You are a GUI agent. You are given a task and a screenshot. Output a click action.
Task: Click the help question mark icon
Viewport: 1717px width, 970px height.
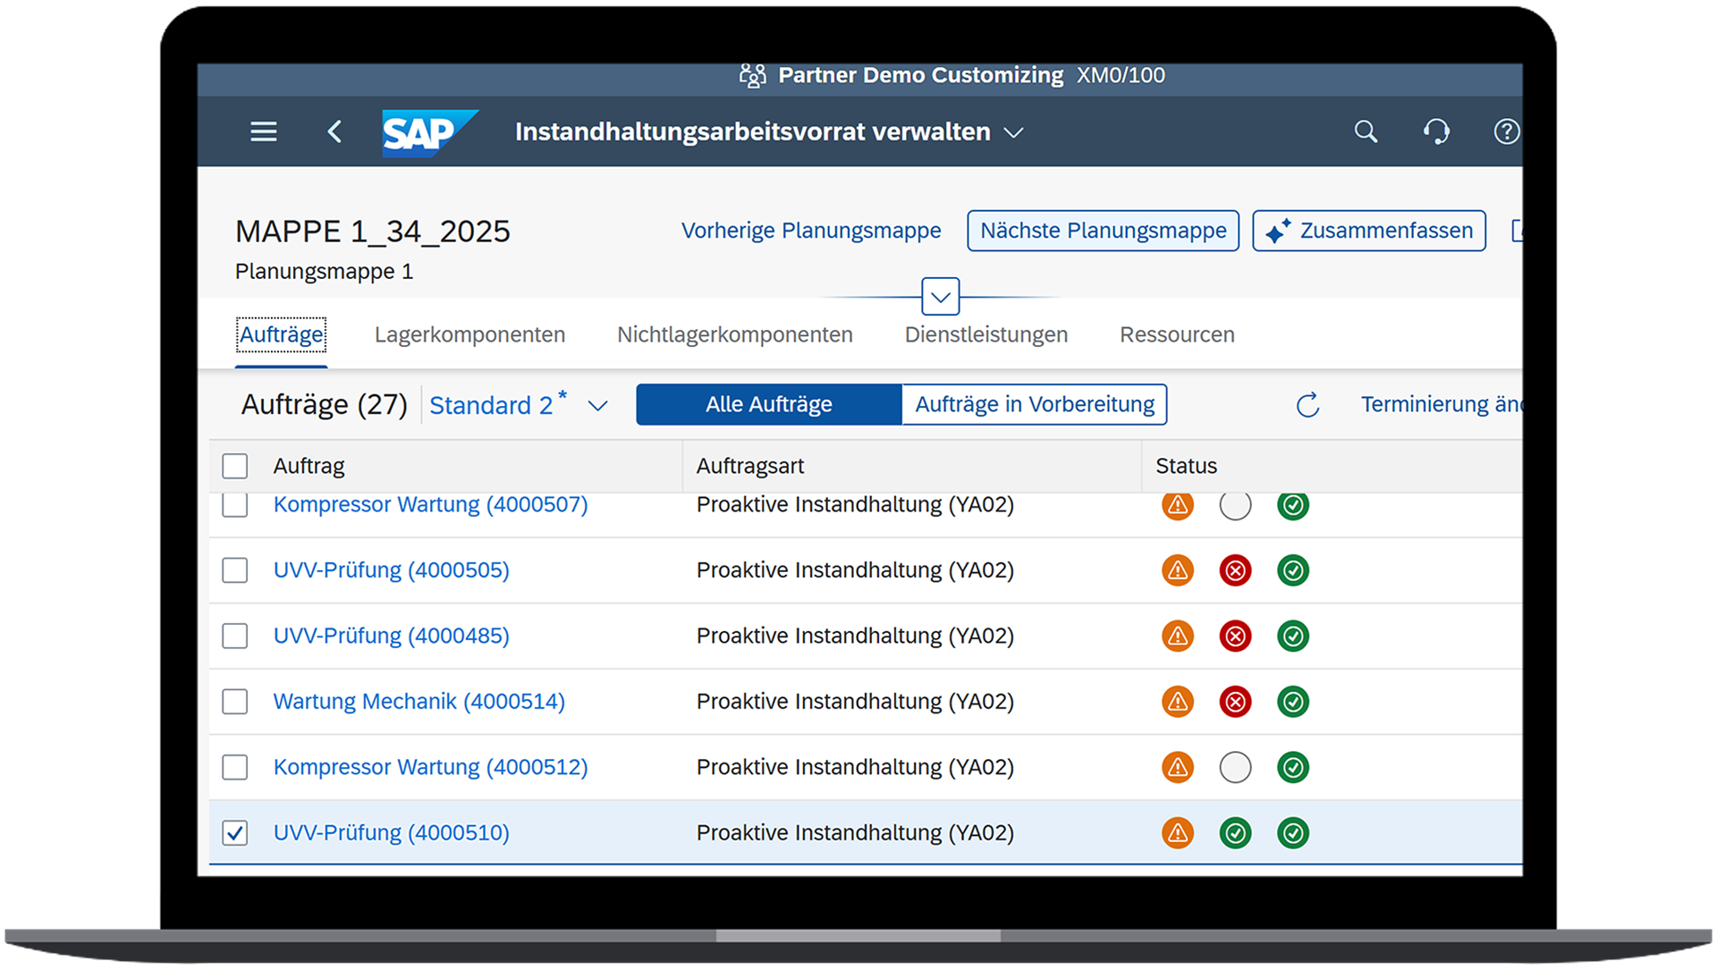coord(1506,132)
